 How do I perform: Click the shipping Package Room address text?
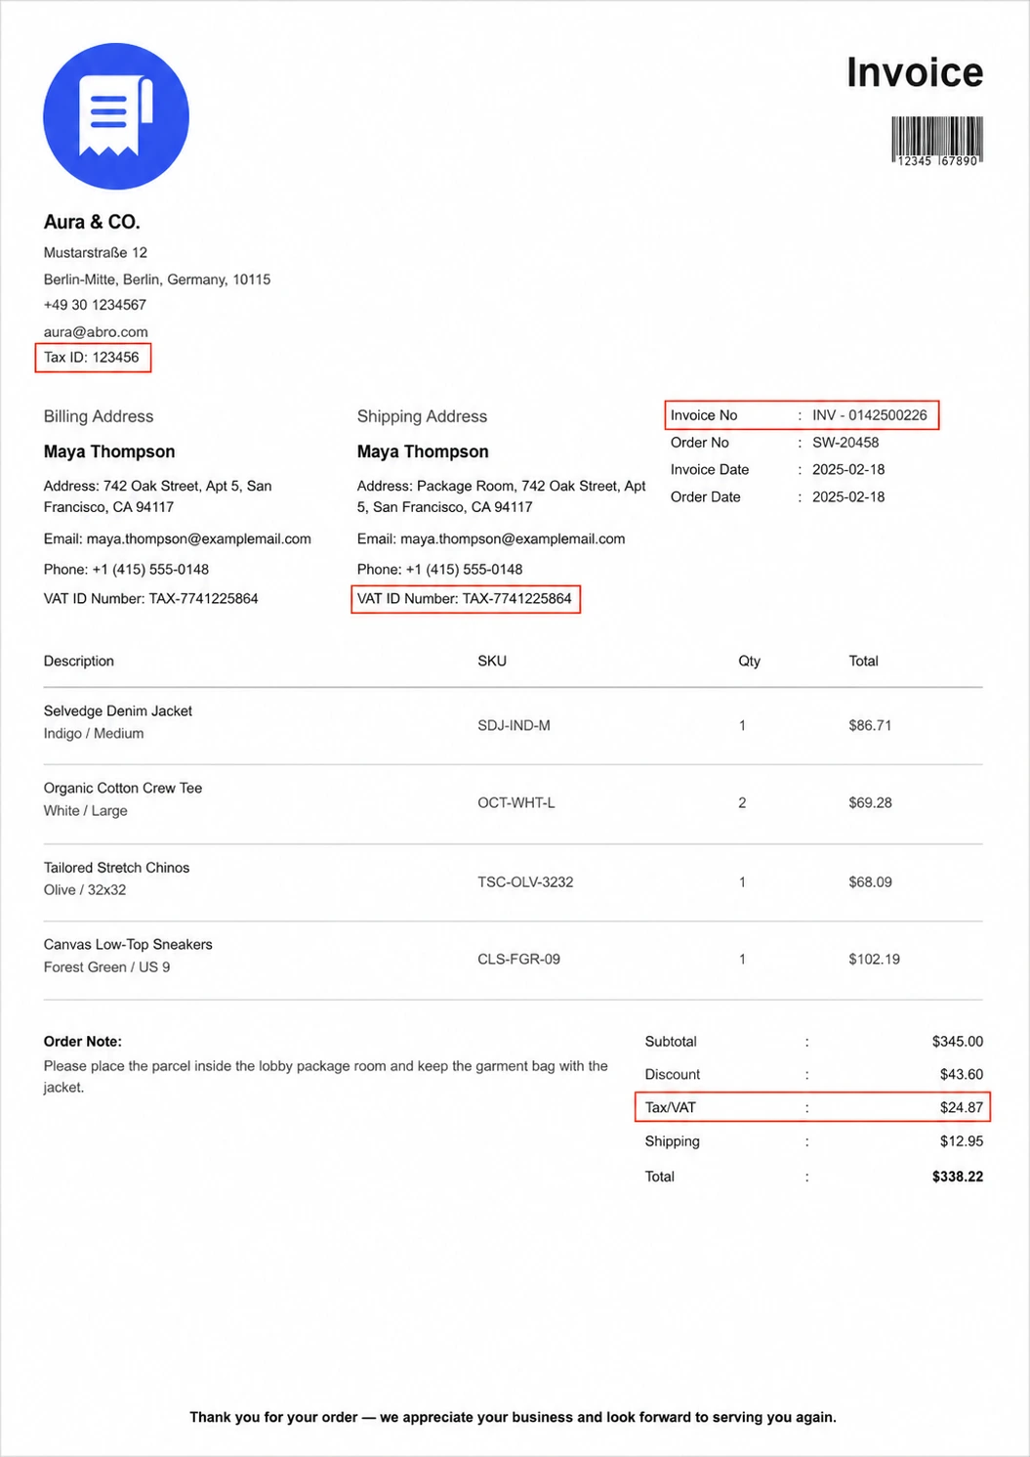coord(502,496)
